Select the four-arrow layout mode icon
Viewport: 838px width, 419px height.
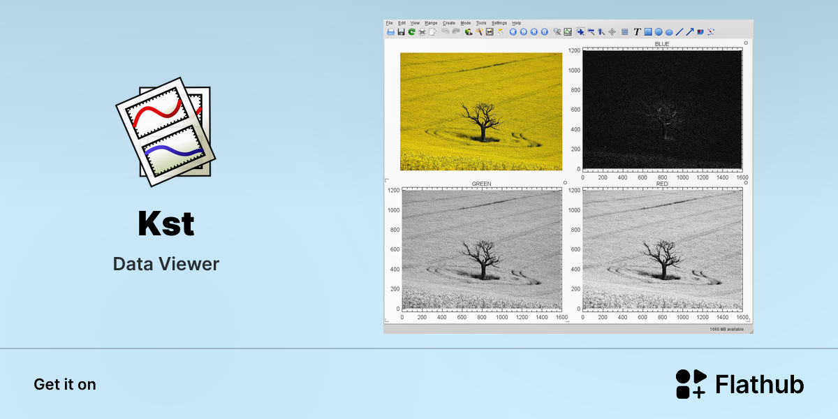click(x=612, y=32)
